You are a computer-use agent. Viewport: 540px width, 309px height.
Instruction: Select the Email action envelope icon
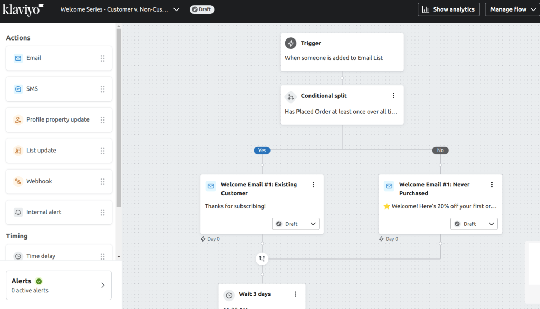pyautogui.click(x=18, y=58)
